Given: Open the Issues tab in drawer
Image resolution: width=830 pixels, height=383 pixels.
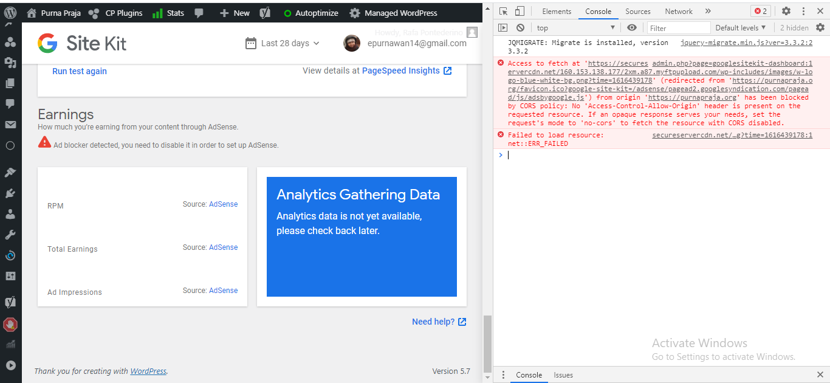Looking at the screenshot, I should 563,375.
